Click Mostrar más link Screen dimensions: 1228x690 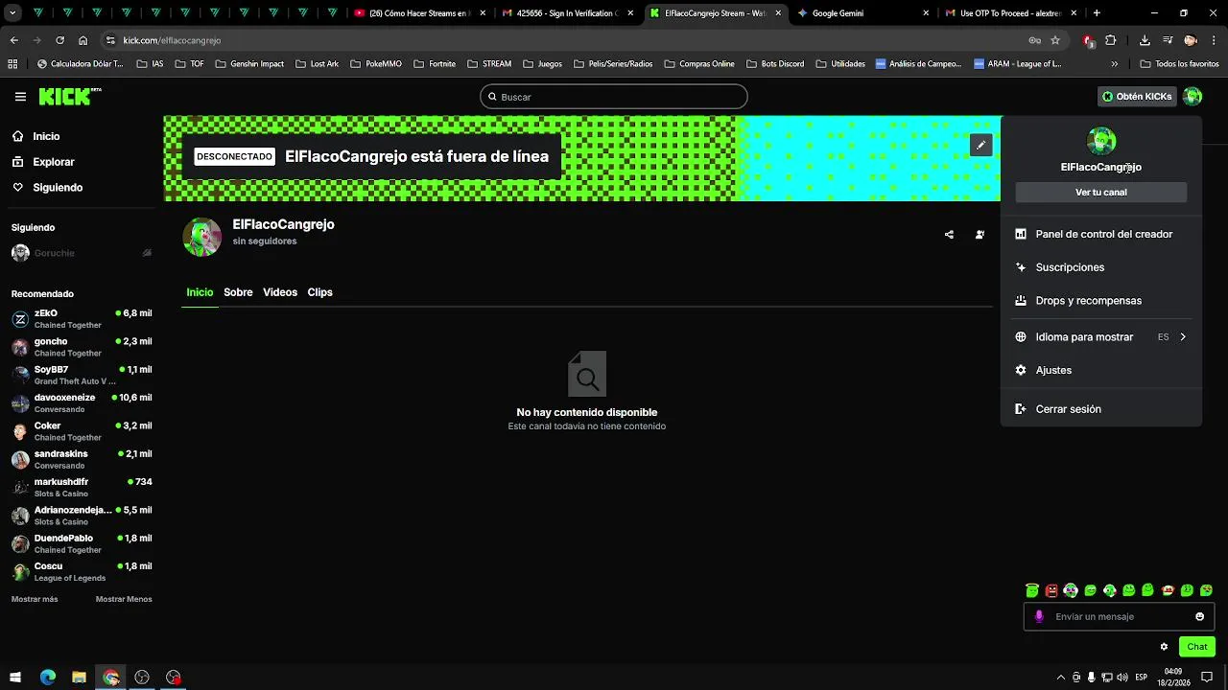(35, 599)
